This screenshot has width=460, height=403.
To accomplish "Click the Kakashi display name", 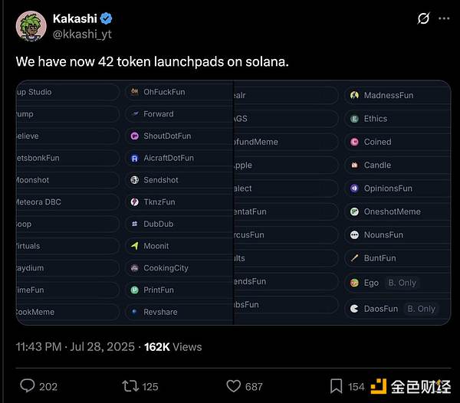I will pyautogui.click(x=75, y=18).
